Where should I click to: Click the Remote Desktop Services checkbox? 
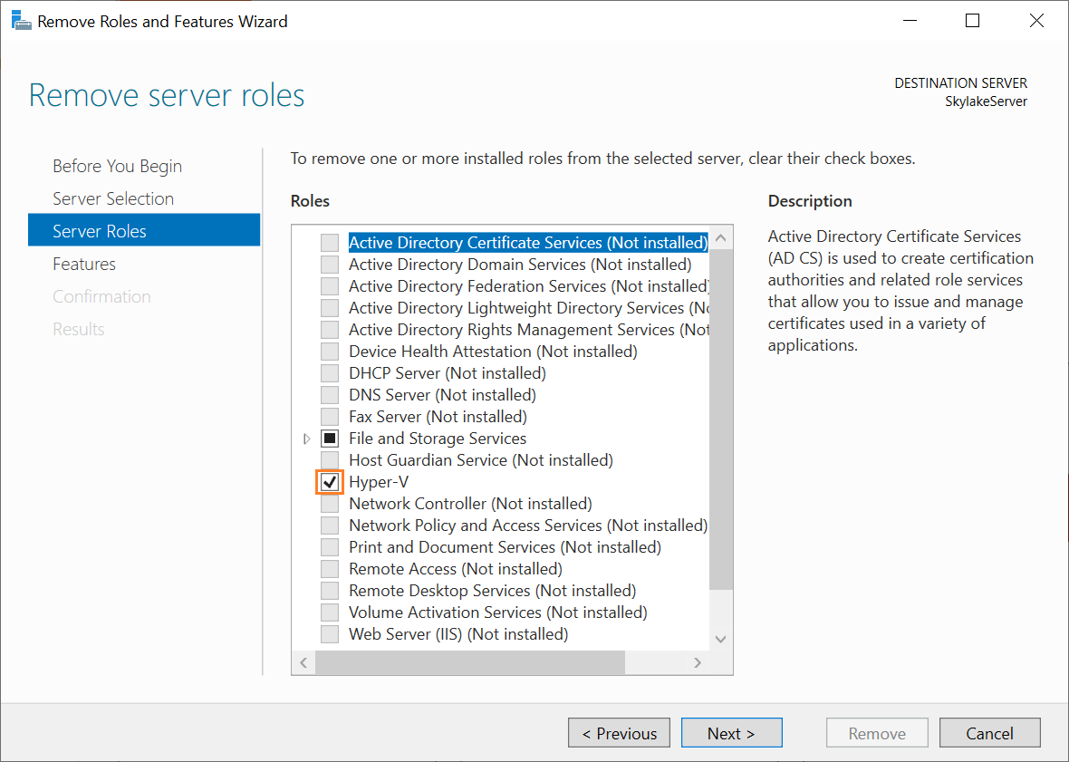(330, 591)
